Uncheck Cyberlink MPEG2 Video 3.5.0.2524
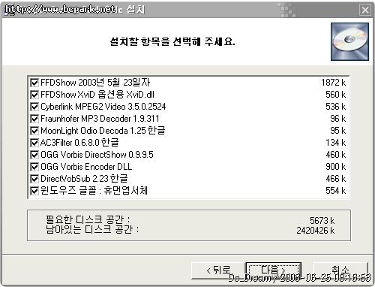The height and width of the screenshot is (287, 375). point(34,107)
